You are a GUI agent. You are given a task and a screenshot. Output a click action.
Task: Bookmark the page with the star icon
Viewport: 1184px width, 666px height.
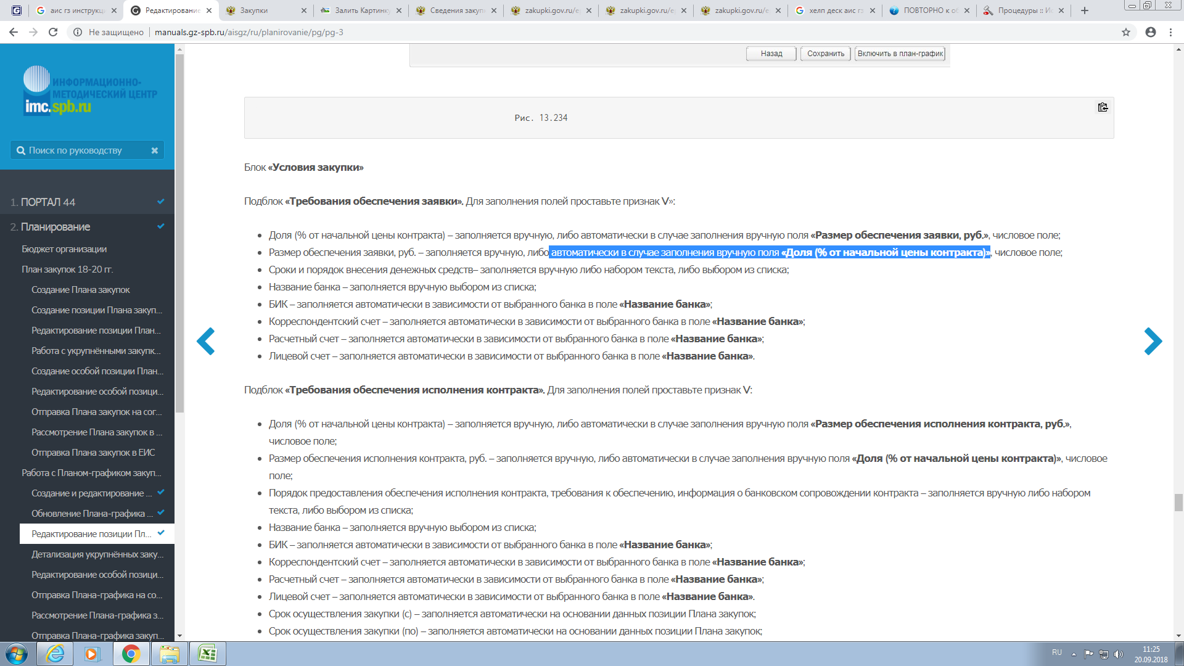(x=1125, y=32)
